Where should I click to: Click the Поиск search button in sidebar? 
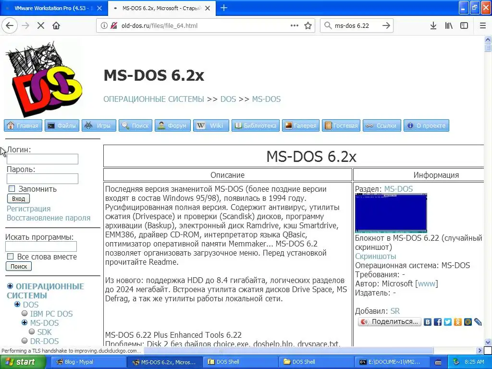point(19,266)
